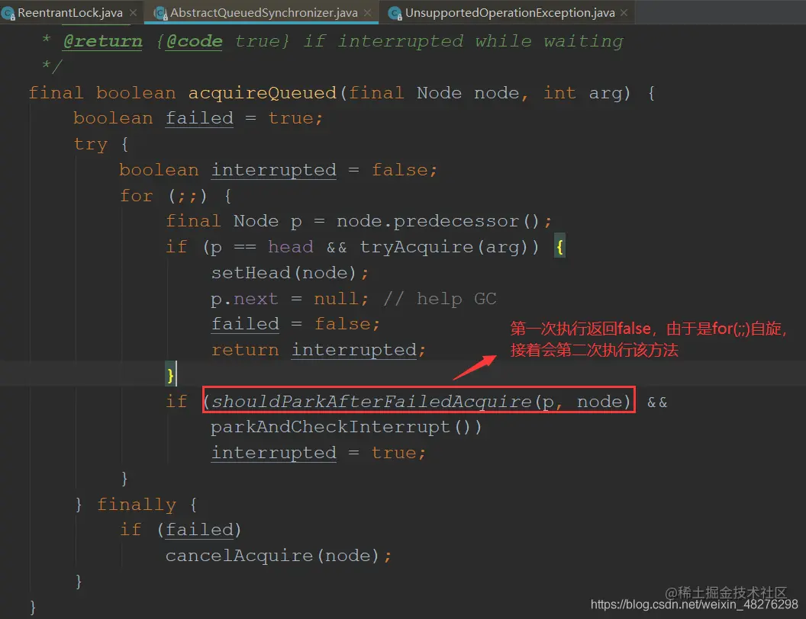Click 'interrupted = true' assignment
The height and width of the screenshot is (619, 806).
pos(318,453)
